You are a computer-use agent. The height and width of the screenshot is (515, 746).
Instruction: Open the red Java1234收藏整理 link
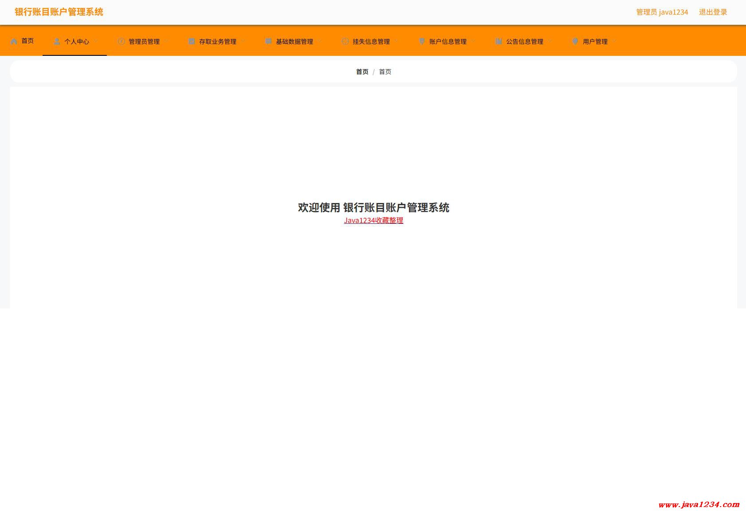click(x=373, y=220)
